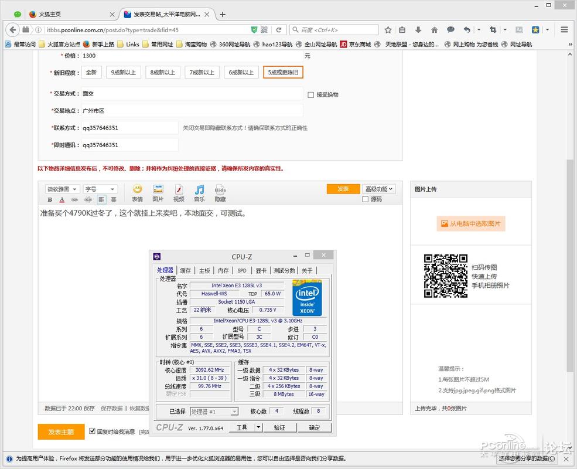This screenshot has width=577, height=469.
Task: Open the 处理器 #1 combo in CPU-Z
Action: 214,412
